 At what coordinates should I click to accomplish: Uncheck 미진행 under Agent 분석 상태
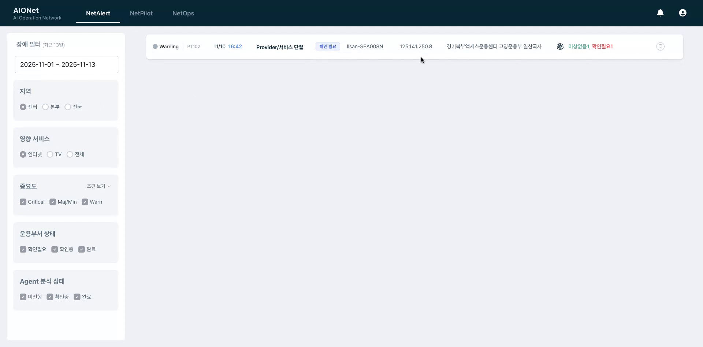point(23,296)
